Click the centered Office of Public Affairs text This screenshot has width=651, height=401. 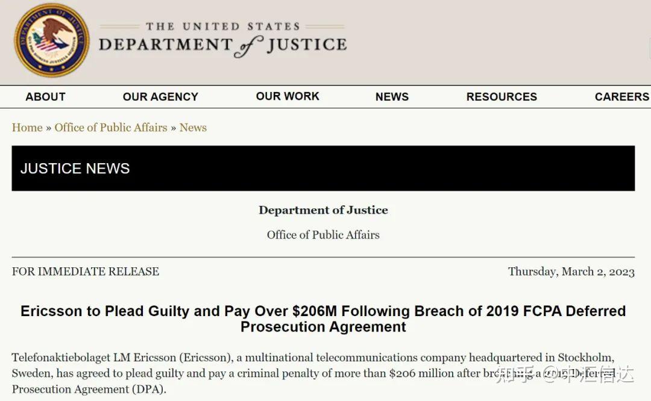(x=323, y=235)
